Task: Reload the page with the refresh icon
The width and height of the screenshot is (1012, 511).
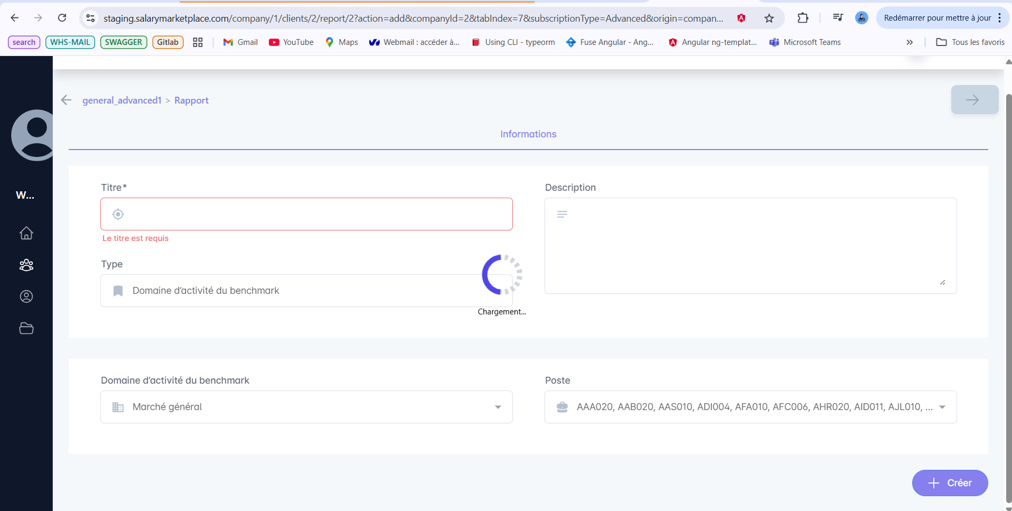Action: pyautogui.click(x=62, y=18)
